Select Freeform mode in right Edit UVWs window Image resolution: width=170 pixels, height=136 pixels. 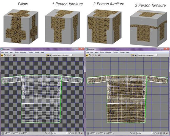point(95,55)
